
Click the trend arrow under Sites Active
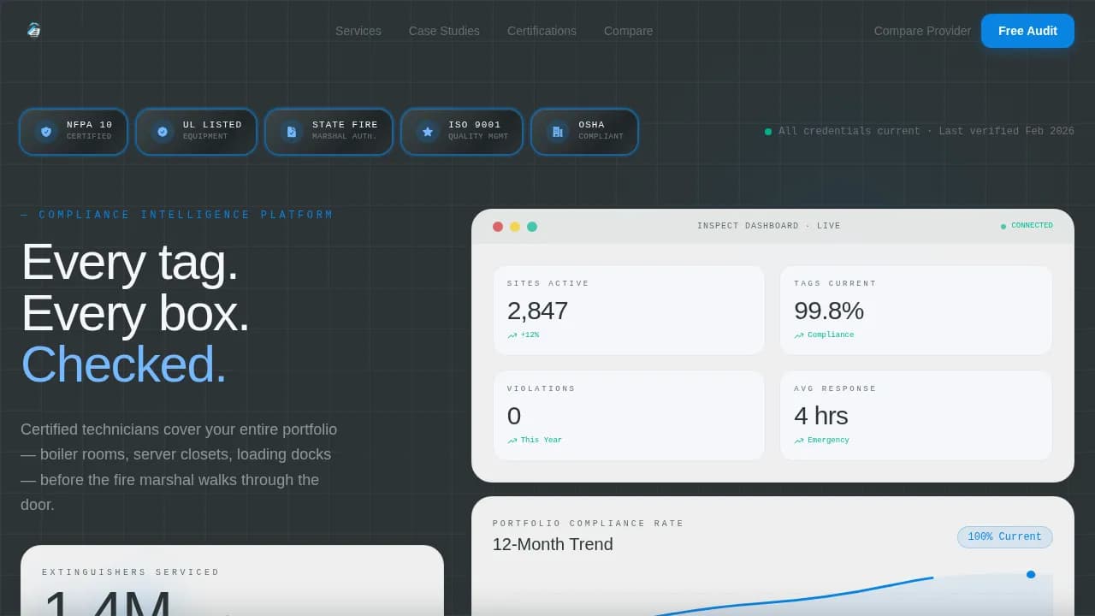[x=512, y=335]
